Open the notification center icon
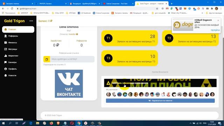The image size is (224, 126). pos(220,123)
